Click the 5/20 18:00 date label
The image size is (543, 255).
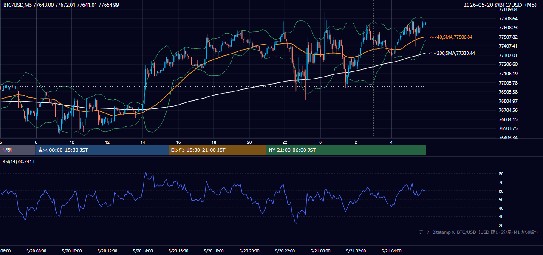(x=214, y=251)
